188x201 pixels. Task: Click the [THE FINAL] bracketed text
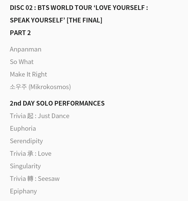(84, 20)
